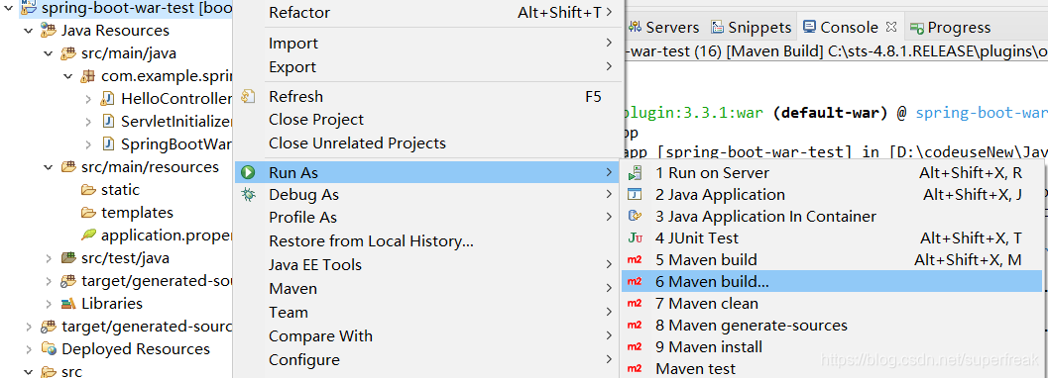The image size is (1048, 378).
Task: Switch to the Servers tab
Action: 664,28
